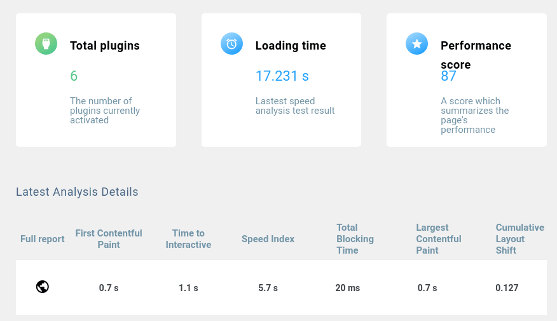Click the 5.7 s Speed Index value
The height and width of the screenshot is (321, 557).
[268, 288]
